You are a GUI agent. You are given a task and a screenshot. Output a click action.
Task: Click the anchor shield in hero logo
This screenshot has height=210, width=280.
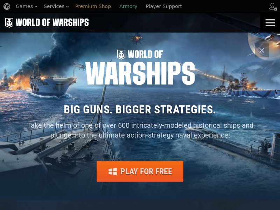121,54
